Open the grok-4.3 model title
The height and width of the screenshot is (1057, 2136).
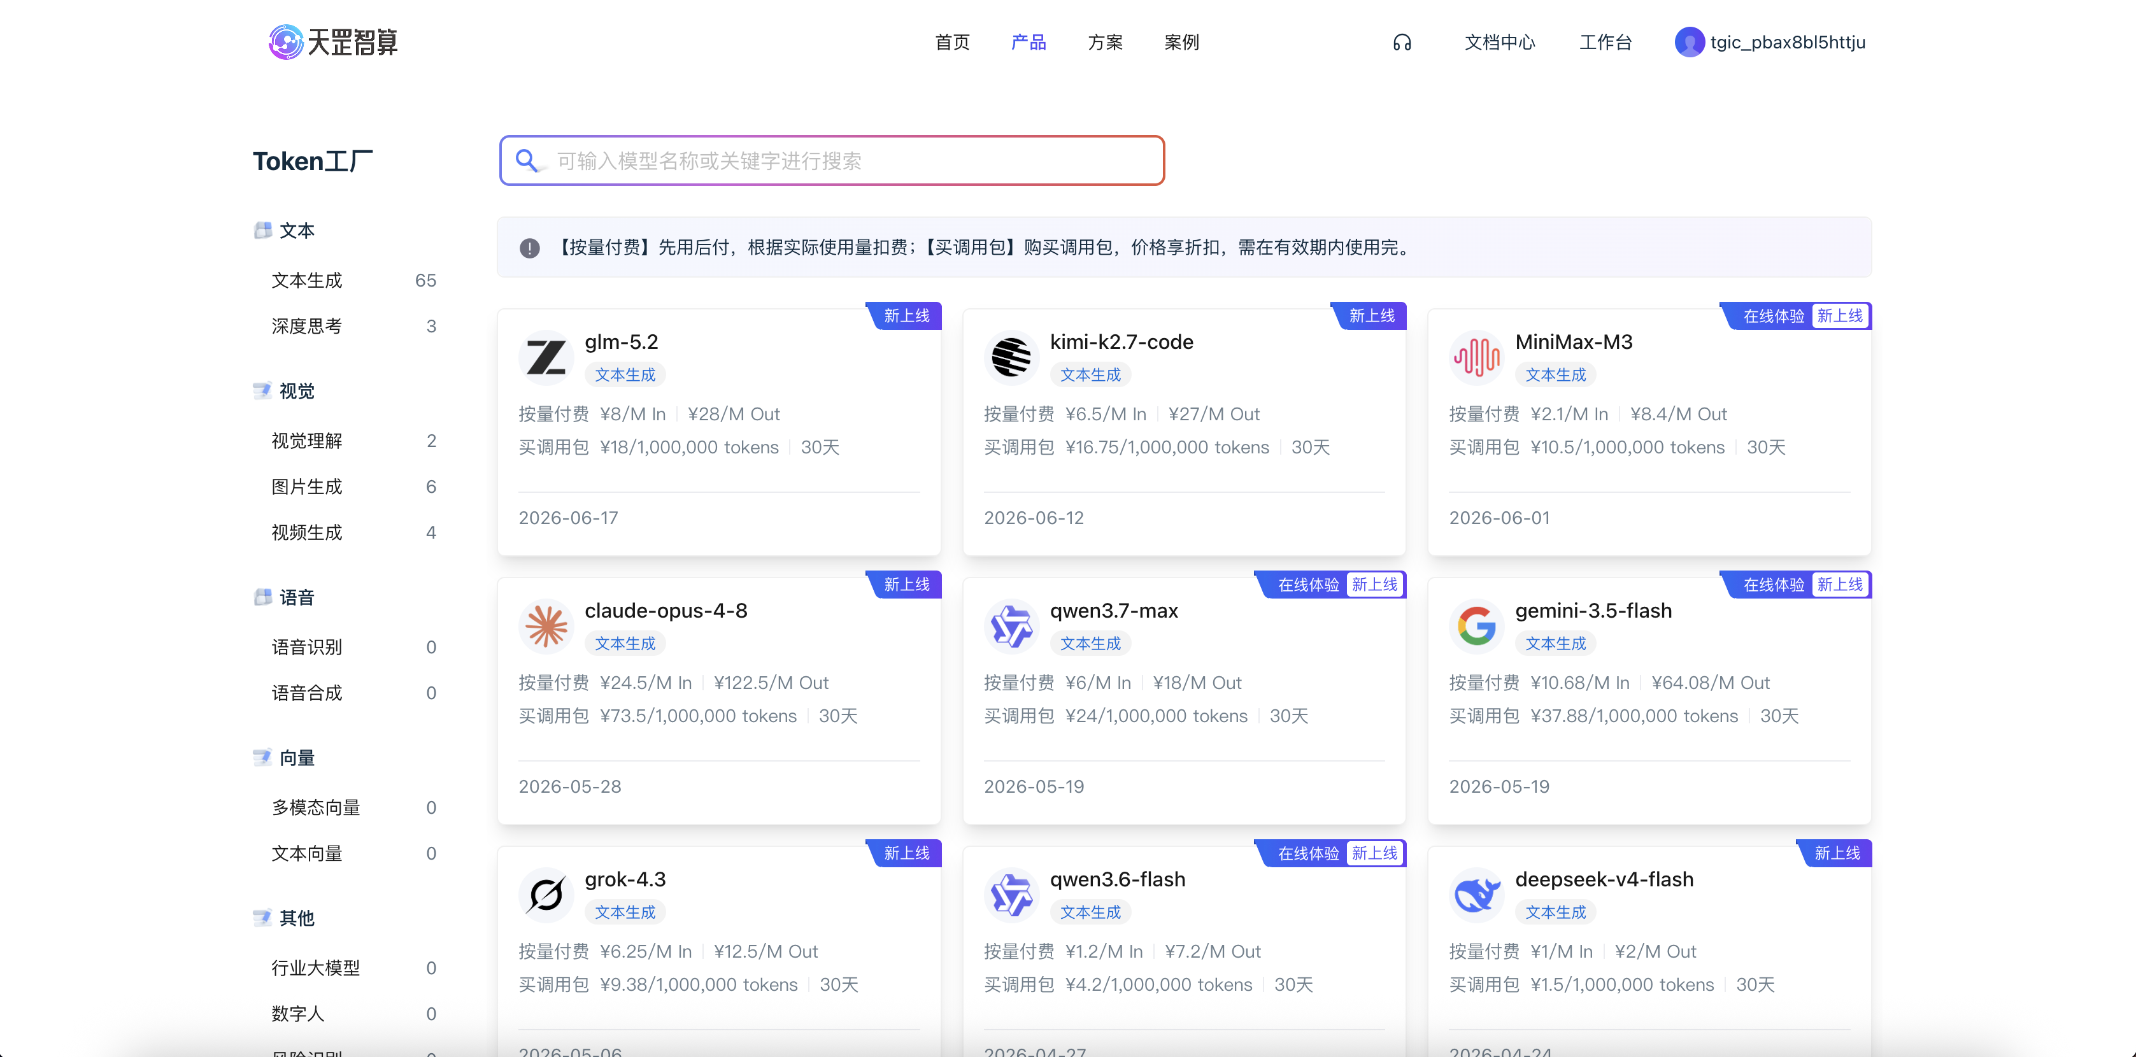click(625, 879)
